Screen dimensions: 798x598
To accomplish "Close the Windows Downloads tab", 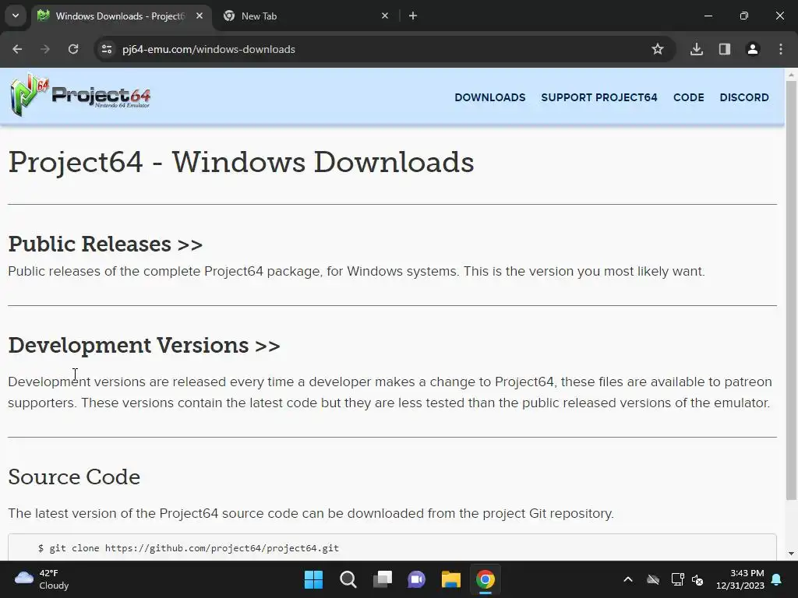I will pyautogui.click(x=199, y=16).
